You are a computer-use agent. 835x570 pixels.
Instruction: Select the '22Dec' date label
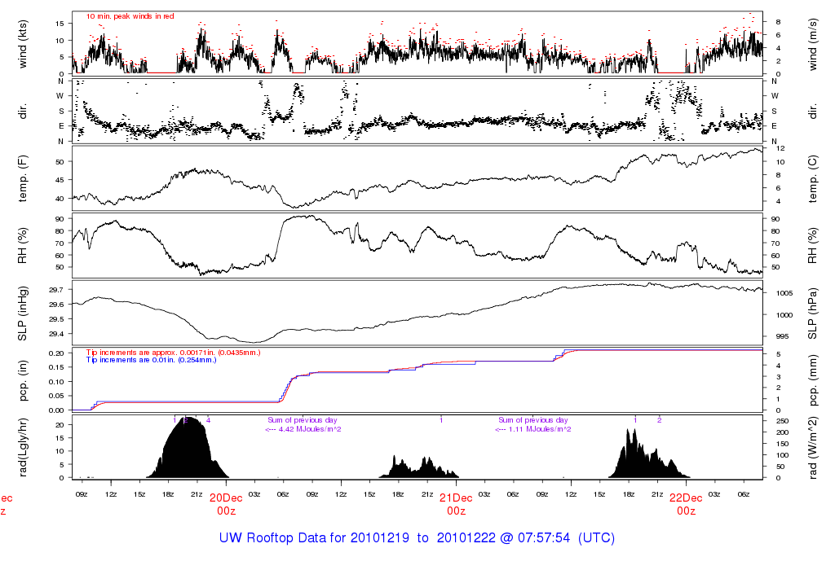(686, 498)
